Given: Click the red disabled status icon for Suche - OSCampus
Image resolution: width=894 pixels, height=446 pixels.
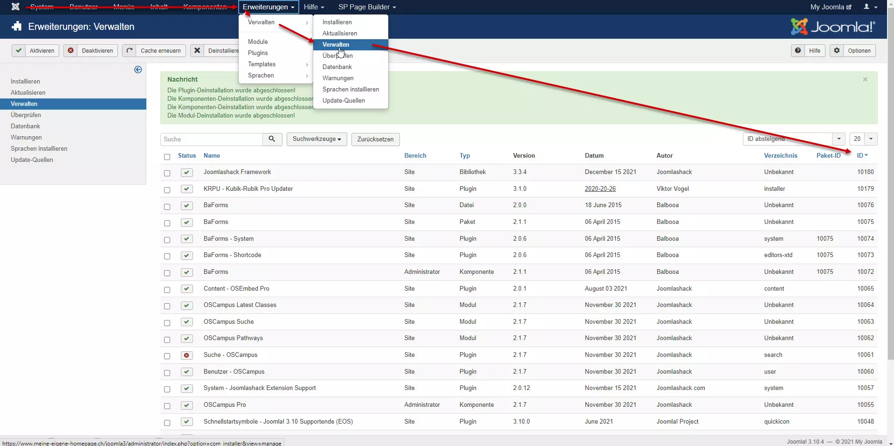Looking at the screenshot, I should (x=187, y=355).
